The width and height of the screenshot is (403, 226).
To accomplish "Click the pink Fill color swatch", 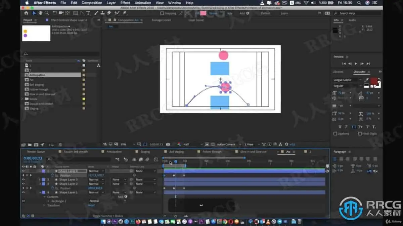I will click(203, 13).
